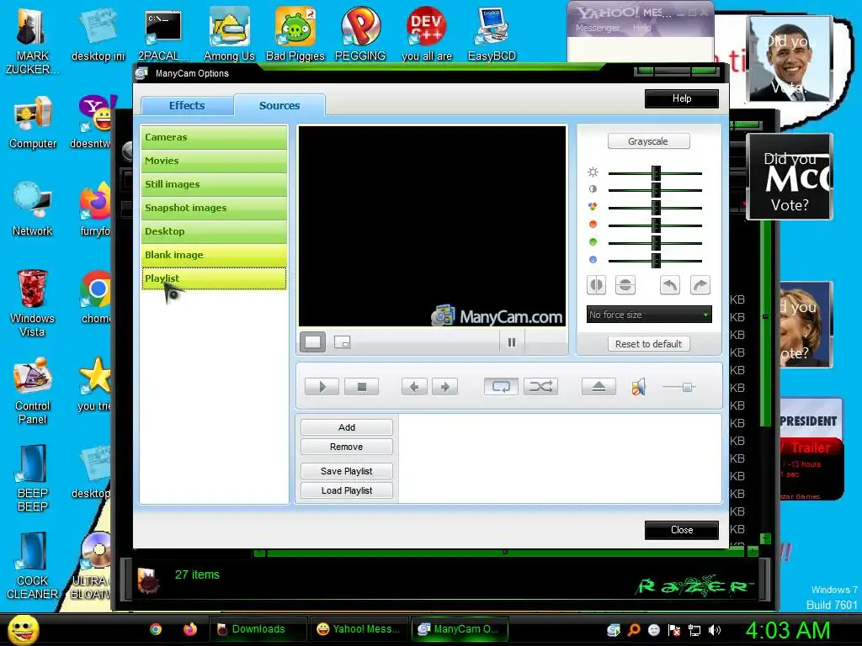Screen dimensions: 862x646
Task: Open the Playlist source entry
Action: tap(214, 278)
